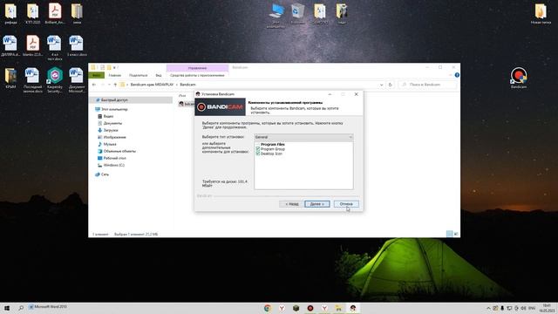Open the Главная ribbon tab in Explorer
Viewport: 558px width, 314px height.
[114, 76]
